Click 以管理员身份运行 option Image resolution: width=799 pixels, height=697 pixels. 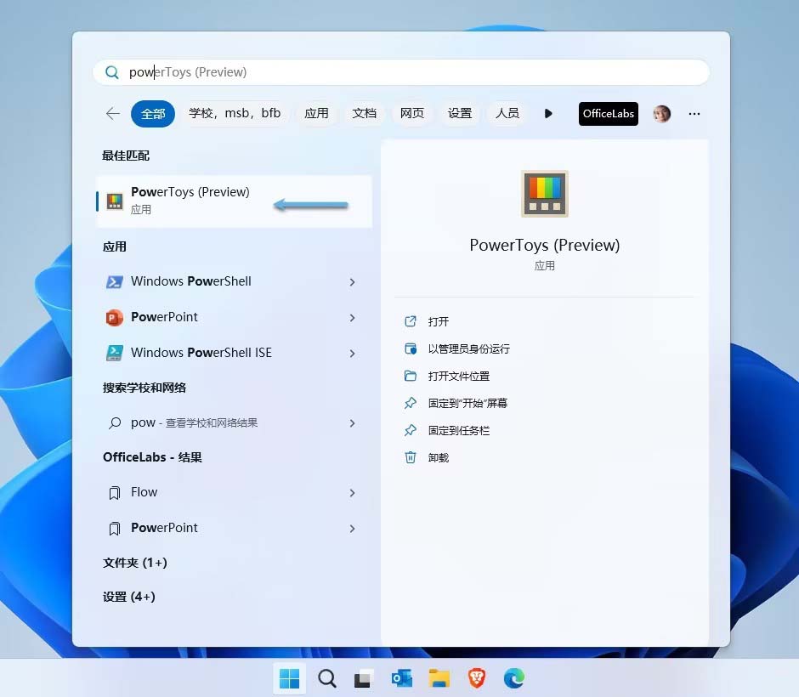(x=469, y=349)
